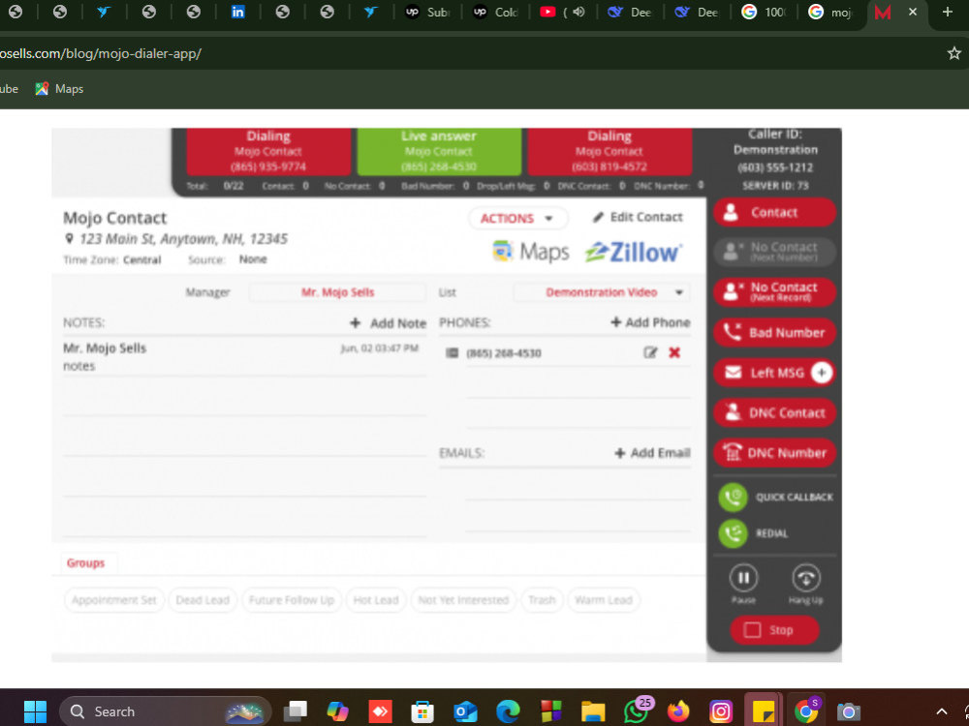Open the plus options on Left MSG
This screenshot has width=969, height=726.
point(822,373)
